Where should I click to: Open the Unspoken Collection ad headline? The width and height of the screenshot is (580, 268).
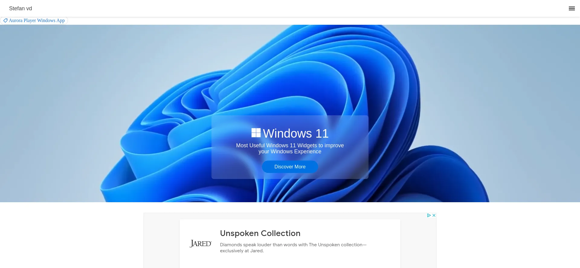pyautogui.click(x=260, y=233)
